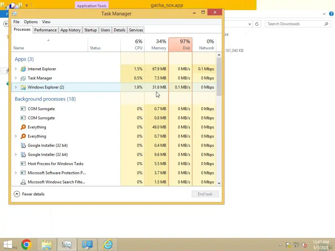Open File Explorer from the taskbar
Screen dimensions: 335x251
point(47,244)
